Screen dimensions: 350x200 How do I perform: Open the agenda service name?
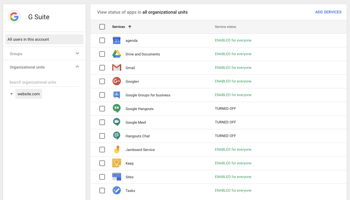pyautogui.click(x=131, y=41)
